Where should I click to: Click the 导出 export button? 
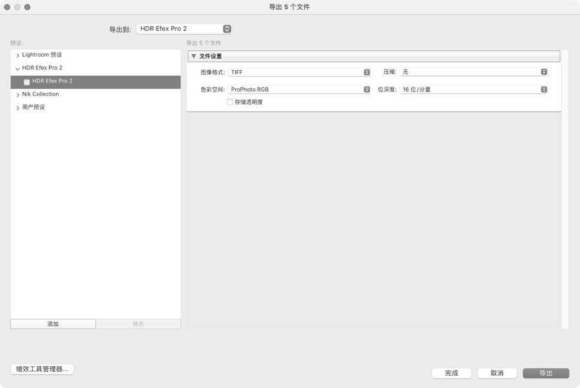click(546, 373)
